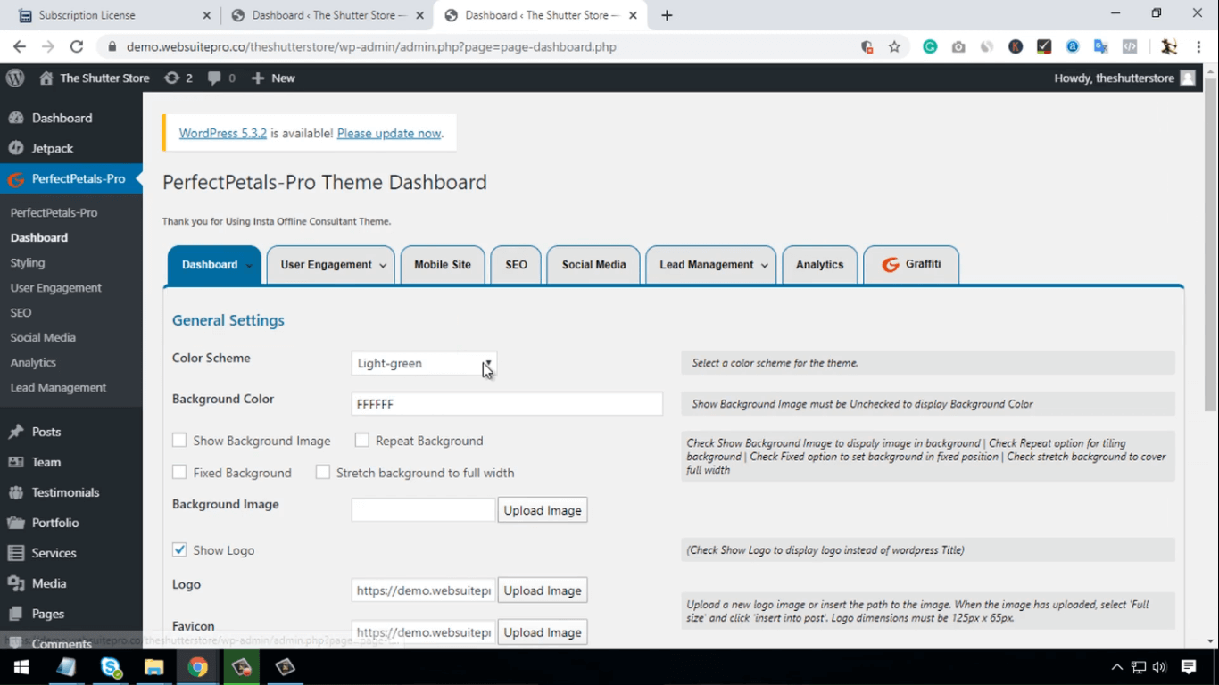This screenshot has width=1219, height=685.
Task: Click the Testimonials icon in sidebar
Action: click(15, 492)
